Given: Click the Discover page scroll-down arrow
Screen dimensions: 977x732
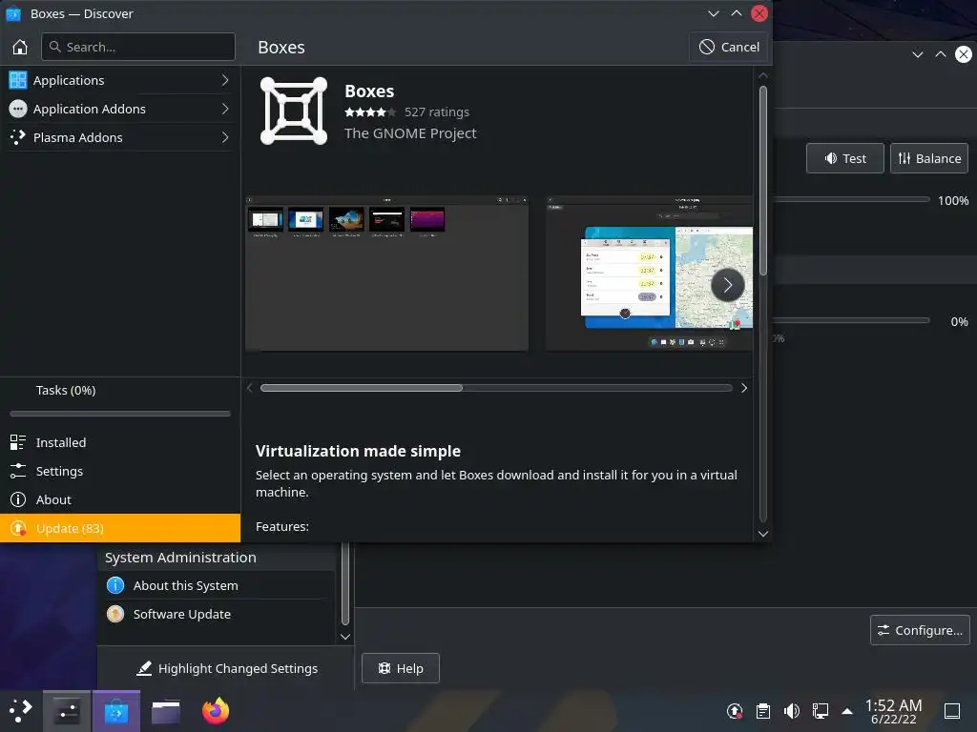Looking at the screenshot, I should coord(763,534).
